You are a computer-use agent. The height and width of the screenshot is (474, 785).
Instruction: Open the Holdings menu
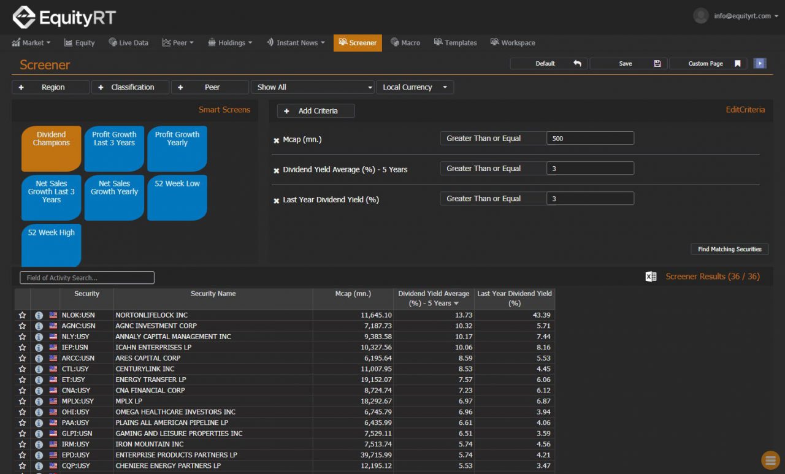pyautogui.click(x=230, y=43)
